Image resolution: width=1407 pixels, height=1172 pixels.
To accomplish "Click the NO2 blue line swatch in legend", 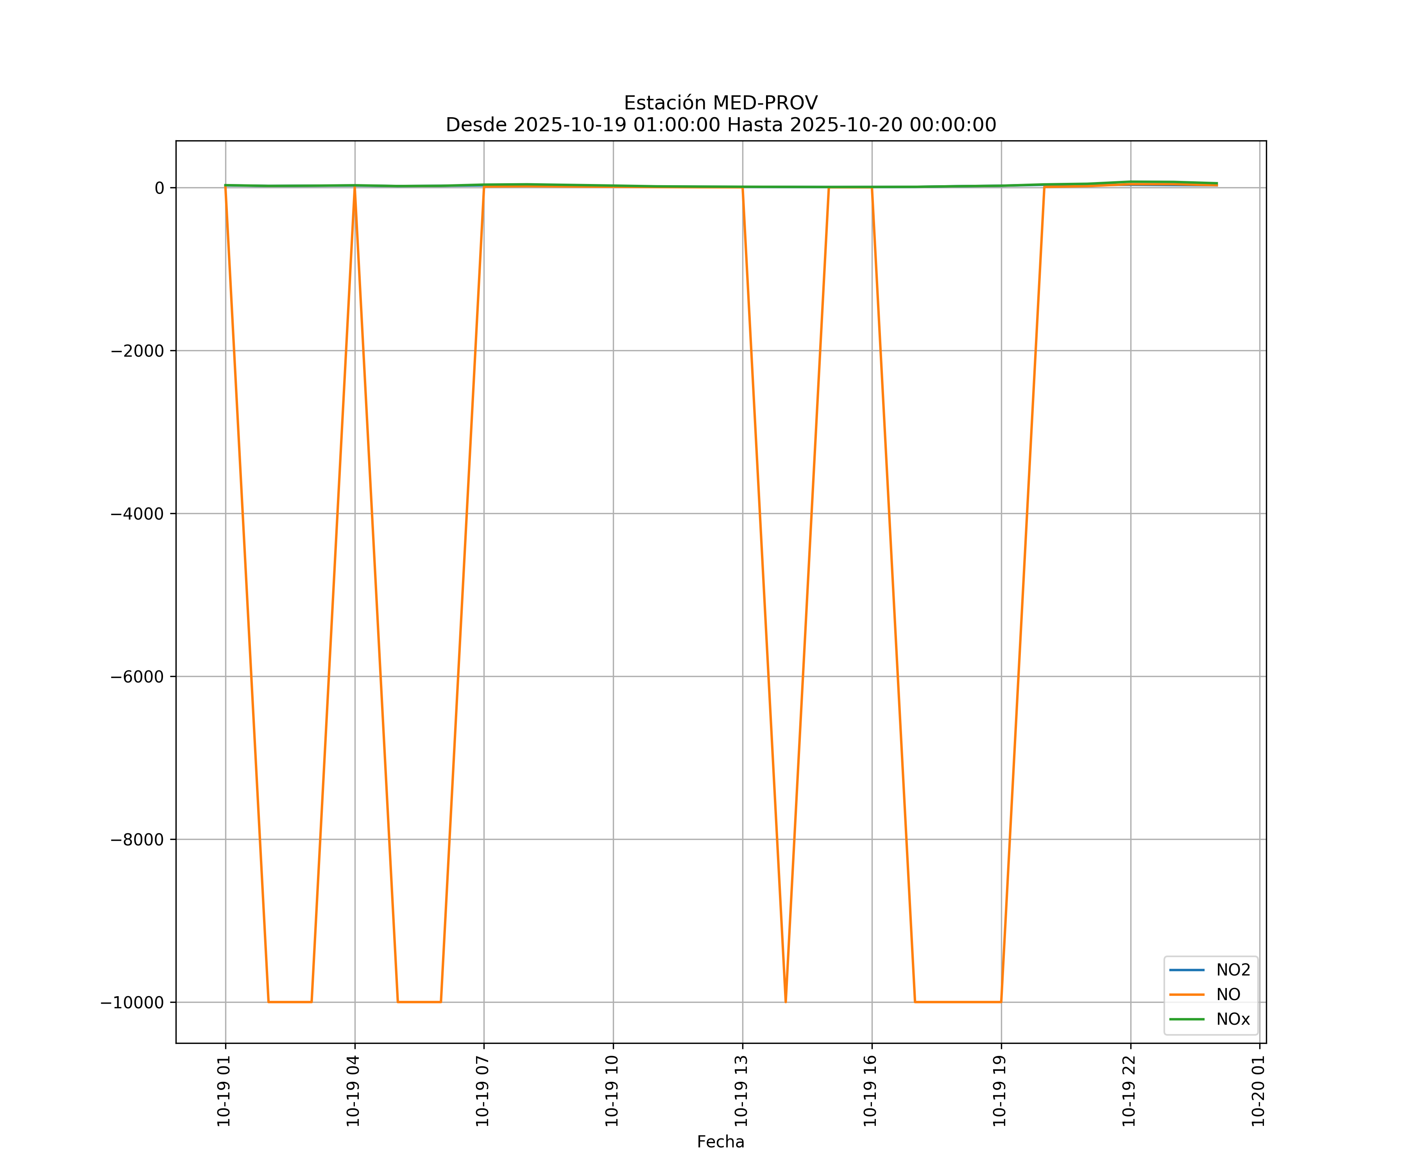I will pos(1187,970).
